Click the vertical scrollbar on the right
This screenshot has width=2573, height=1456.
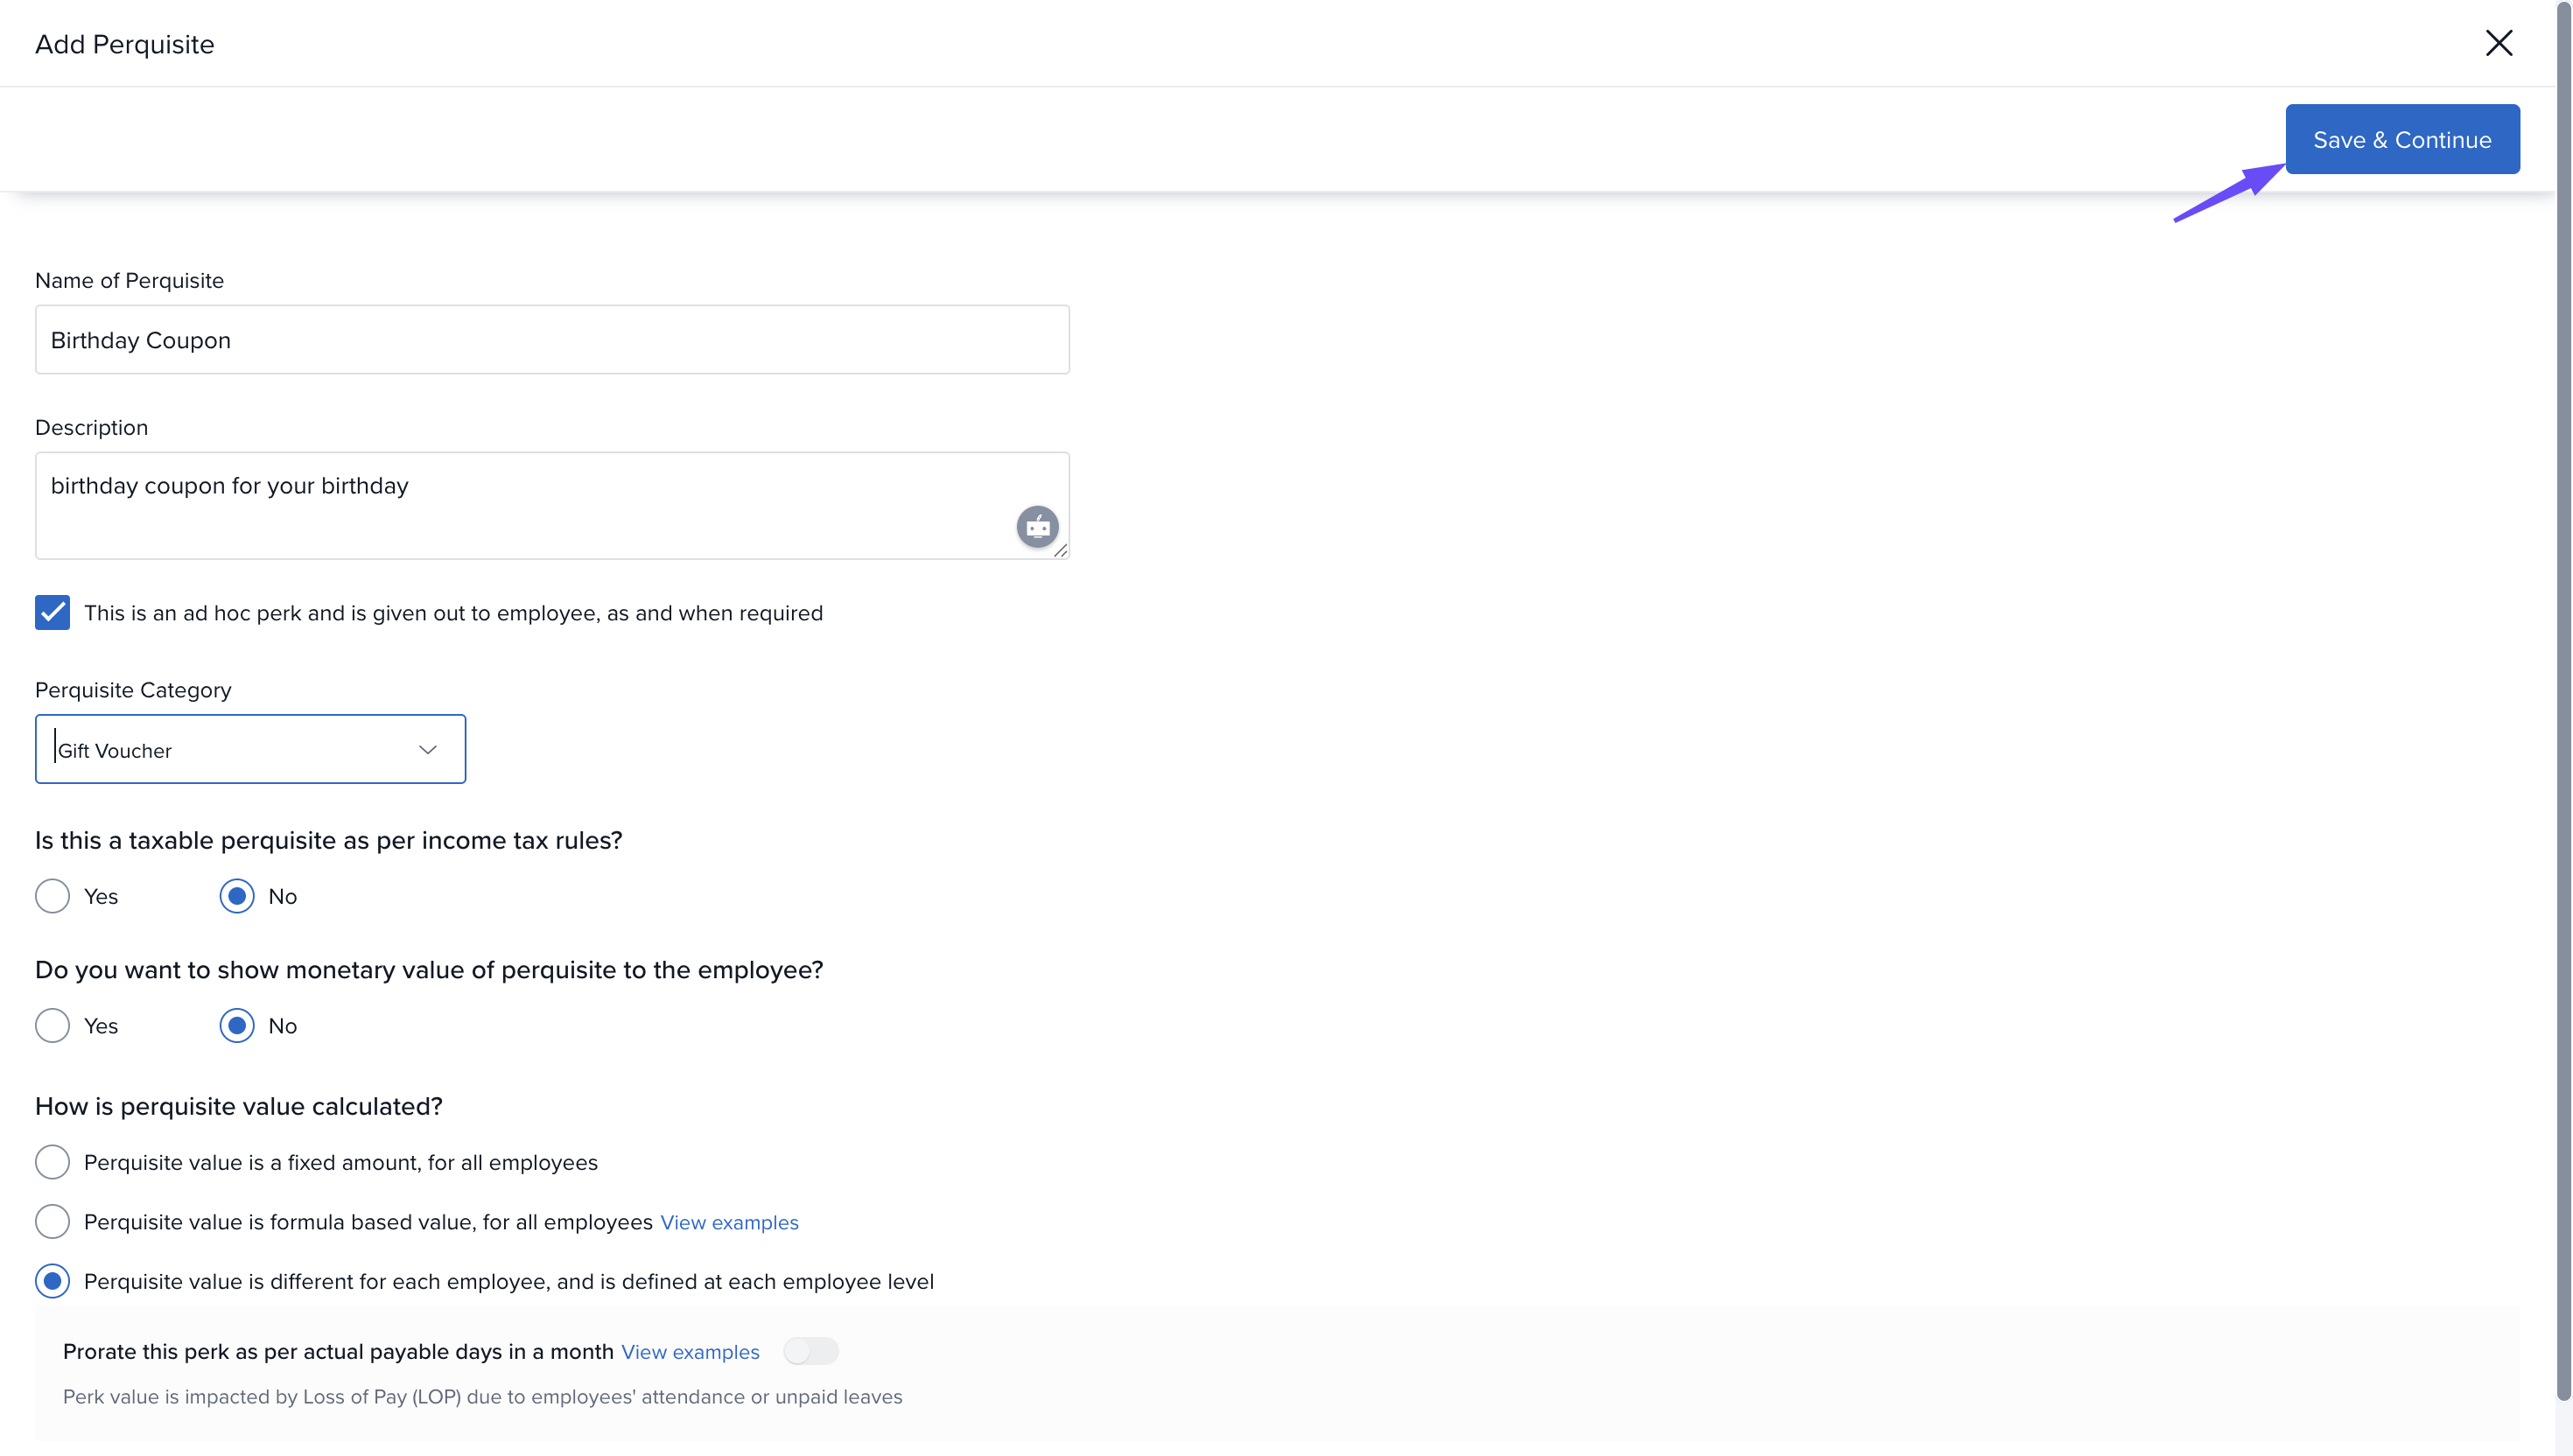coord(2563,700)
